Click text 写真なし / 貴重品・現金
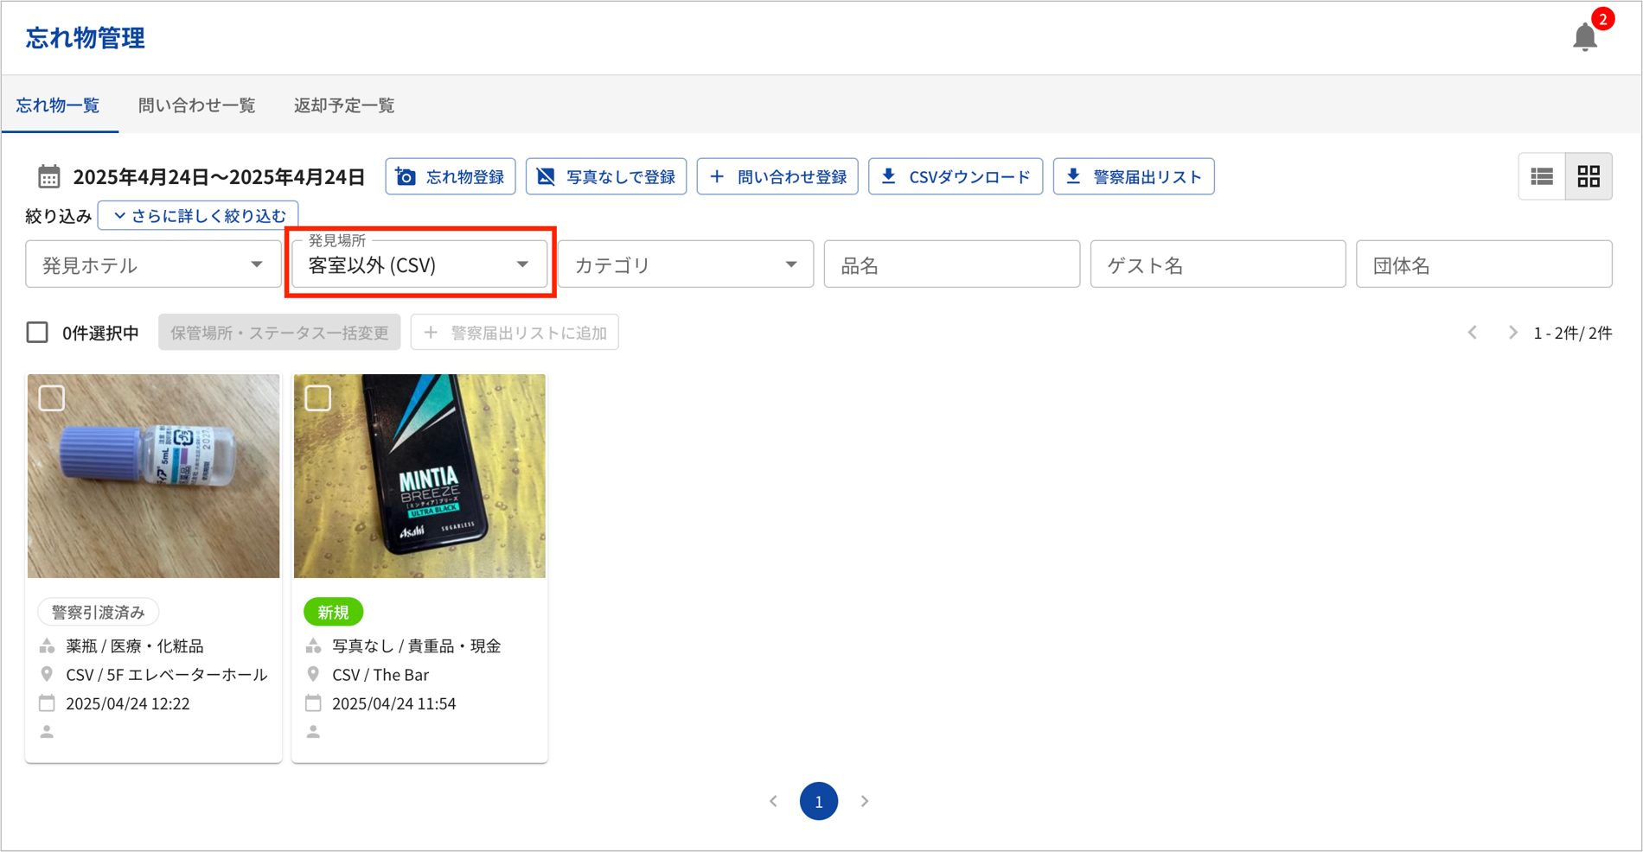 point(417,646)
